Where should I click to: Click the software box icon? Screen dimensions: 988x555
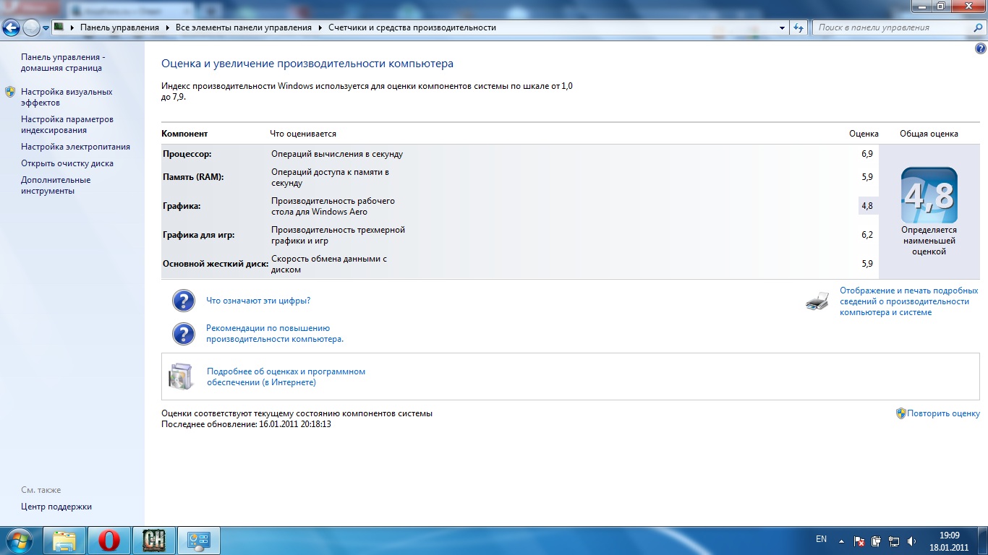pyautogui.click(x=181, y=377)
